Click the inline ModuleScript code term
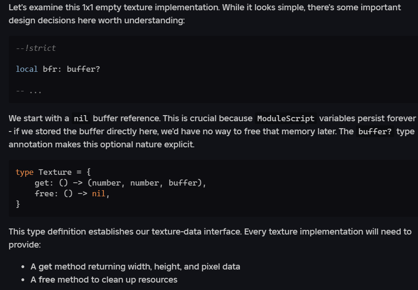 point(286,118)
